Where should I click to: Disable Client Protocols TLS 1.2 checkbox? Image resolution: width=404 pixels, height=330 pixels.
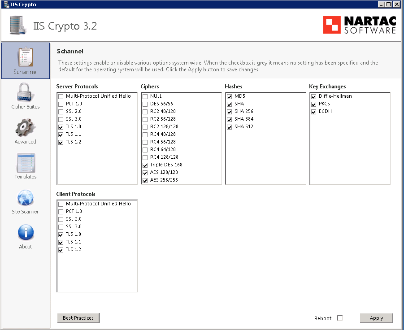click(x=61, y=250)
